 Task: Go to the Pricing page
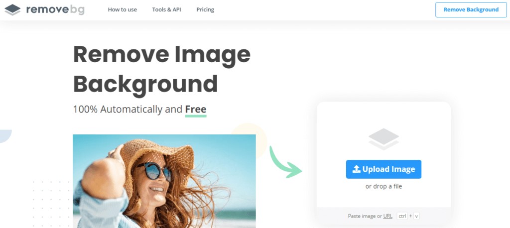(205, 10)
